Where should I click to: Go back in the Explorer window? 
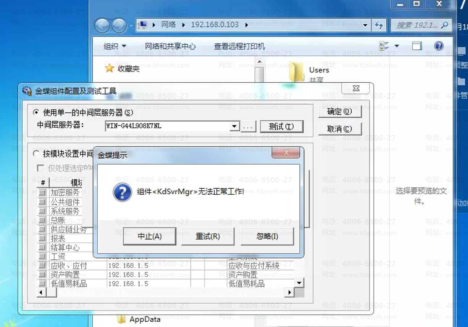click(x=102, y=26)
